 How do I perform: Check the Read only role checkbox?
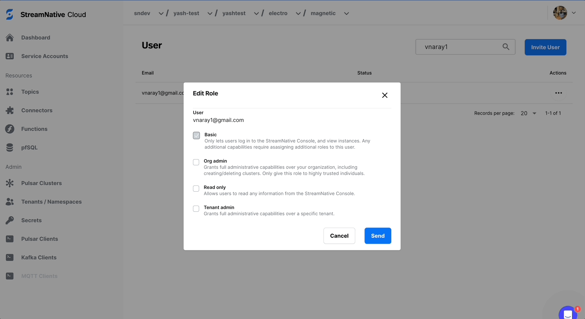pyautogui.click(x=196, y=189)
